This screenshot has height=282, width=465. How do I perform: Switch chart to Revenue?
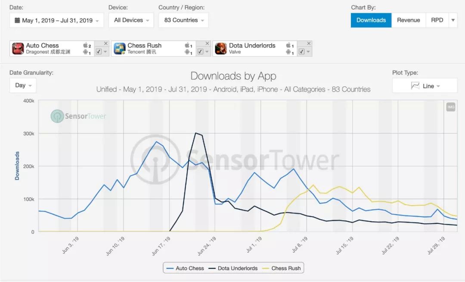(408, 20)
